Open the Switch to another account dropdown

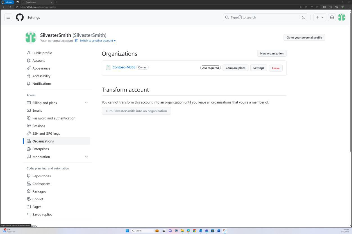click(97, 40)
